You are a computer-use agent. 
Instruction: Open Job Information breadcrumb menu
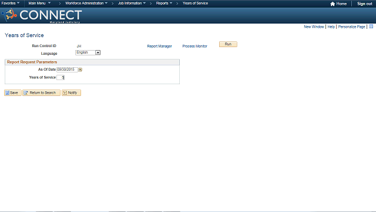(132, 4)
